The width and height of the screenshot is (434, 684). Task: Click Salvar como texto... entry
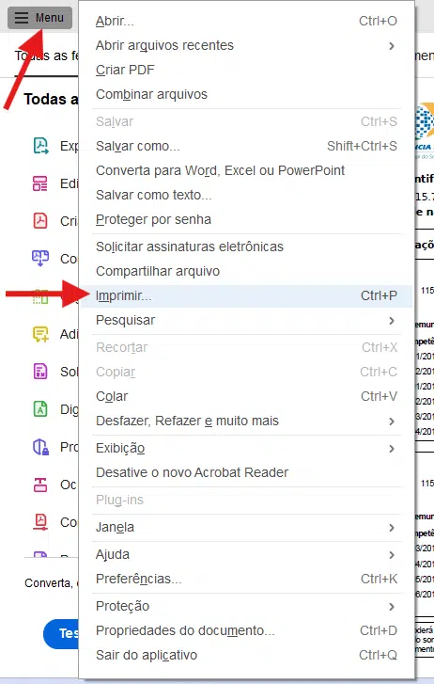pos(246,195)
